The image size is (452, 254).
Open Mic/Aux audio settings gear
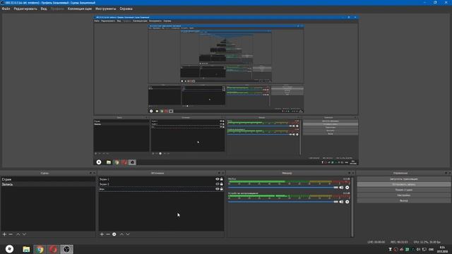coord(347,188)
